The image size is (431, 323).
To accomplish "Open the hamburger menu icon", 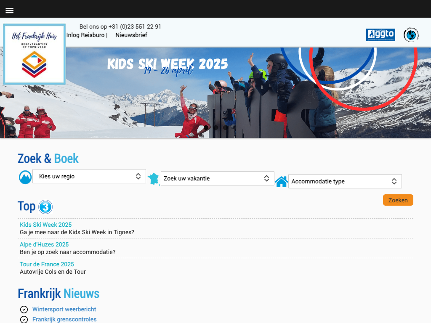I will (x=9, y=11).
